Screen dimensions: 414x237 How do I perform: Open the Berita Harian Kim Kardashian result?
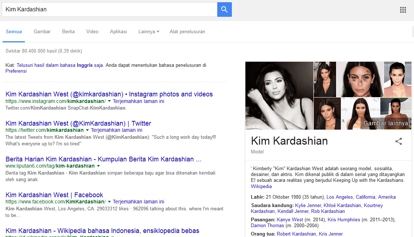[x=103, y=159]
